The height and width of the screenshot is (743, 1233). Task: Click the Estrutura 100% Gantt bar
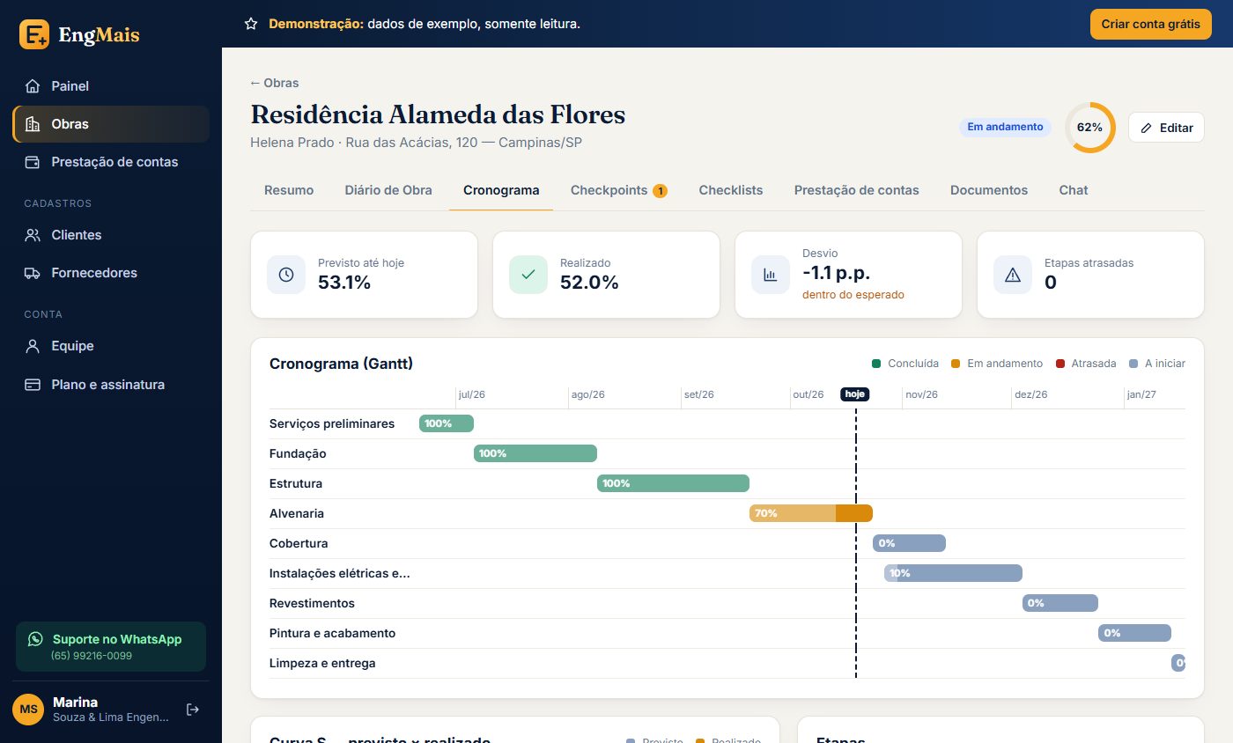click(x=673, y=483)
